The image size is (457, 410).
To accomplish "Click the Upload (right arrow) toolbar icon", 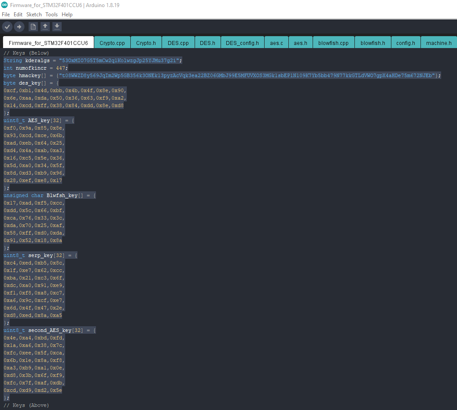I will click(x=19, y=27).
